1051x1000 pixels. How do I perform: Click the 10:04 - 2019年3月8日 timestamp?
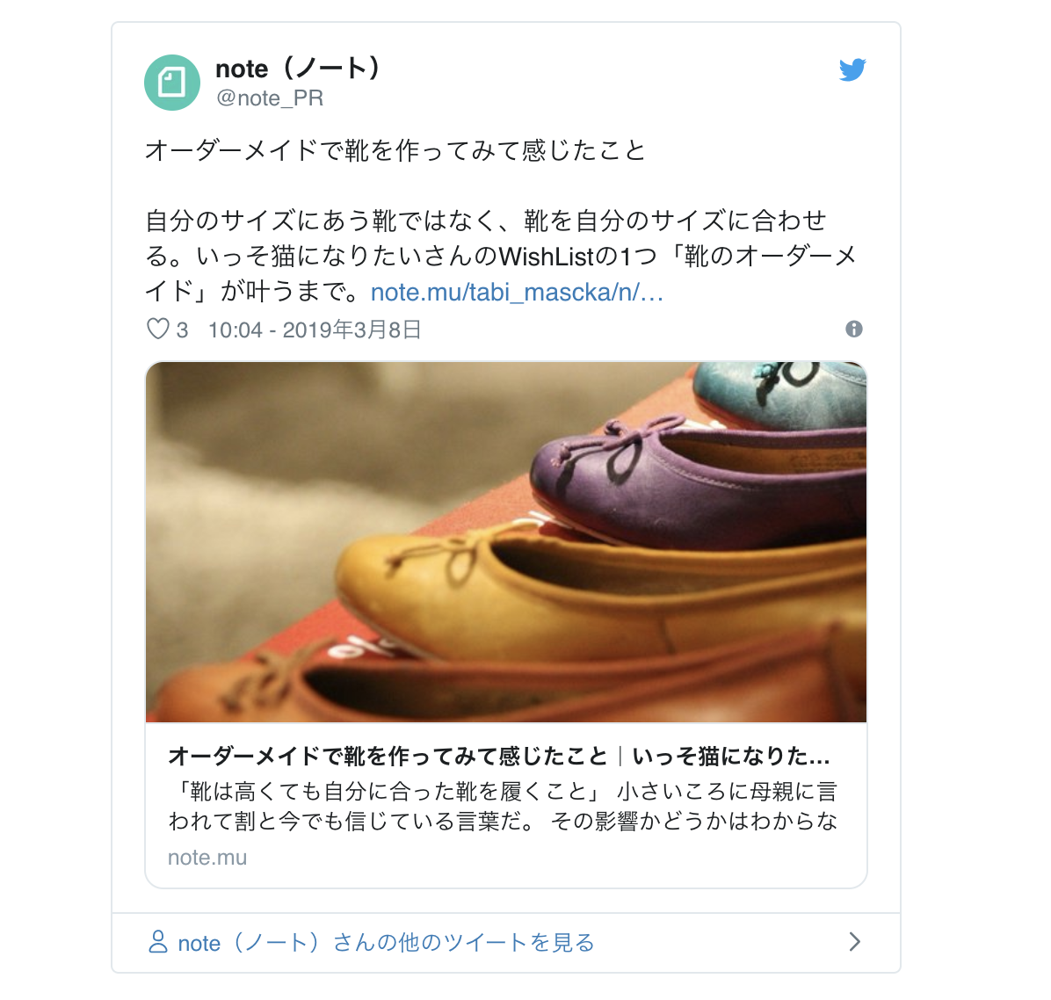click(x=315, y=330)
